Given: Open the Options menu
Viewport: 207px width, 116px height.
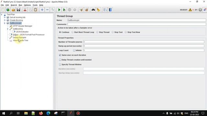Looking at the screenshot, I should (27, 5).
